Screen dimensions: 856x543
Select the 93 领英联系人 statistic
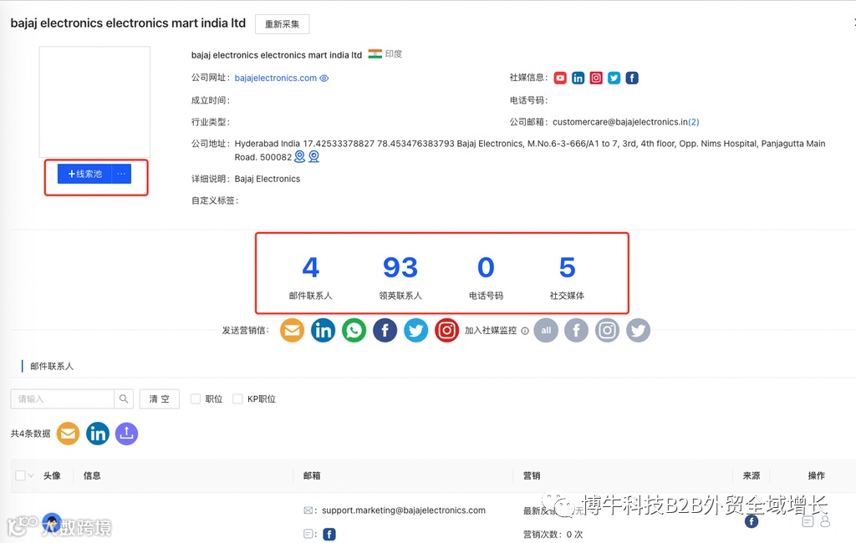(x=400, y=277)
